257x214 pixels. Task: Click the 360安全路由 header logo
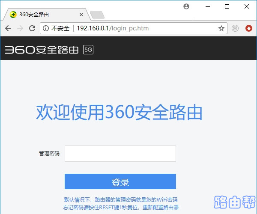pos(42,50)
